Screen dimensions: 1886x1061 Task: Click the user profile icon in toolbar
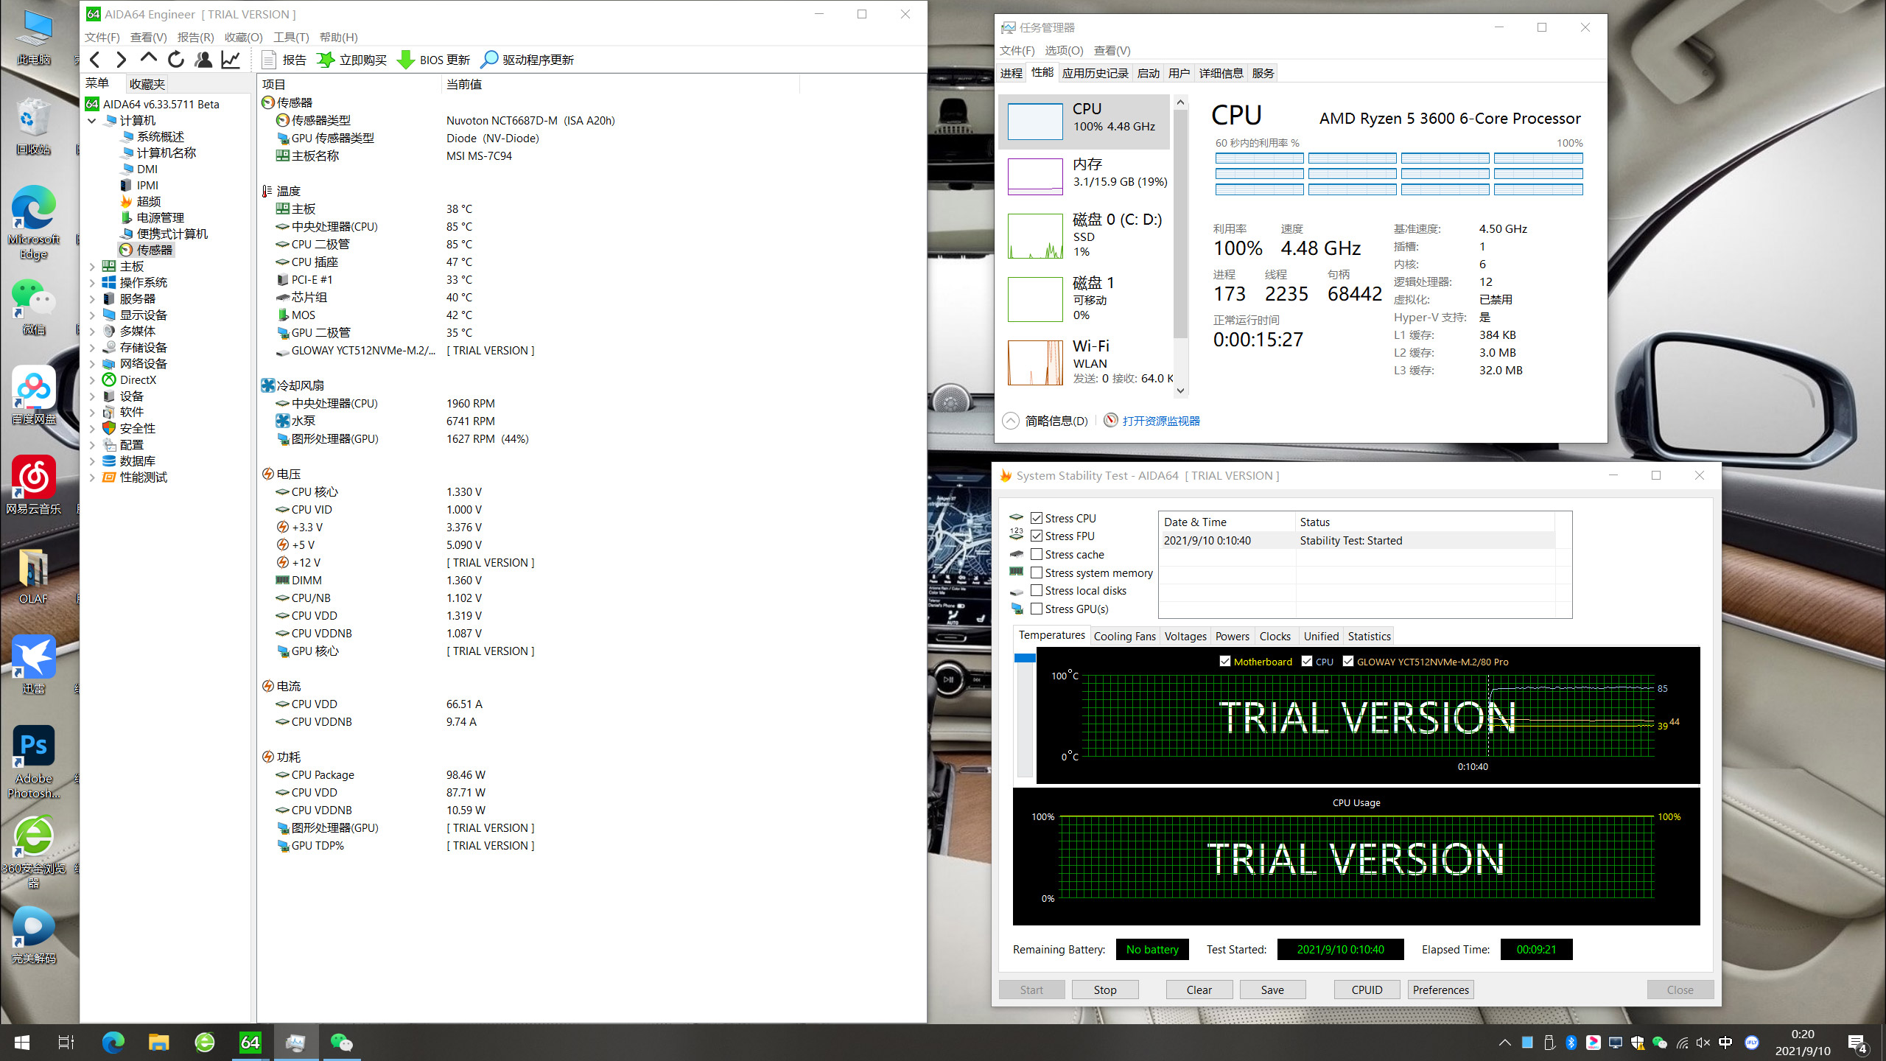pyautogui.click(x=203, y=60)
